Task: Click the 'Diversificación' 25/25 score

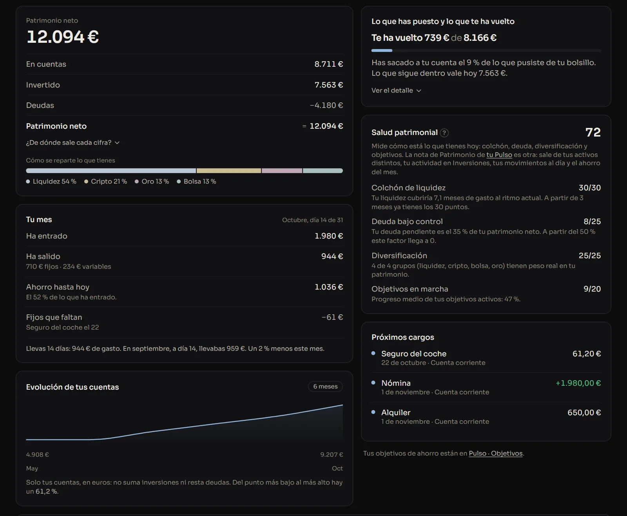Action: 590,255
